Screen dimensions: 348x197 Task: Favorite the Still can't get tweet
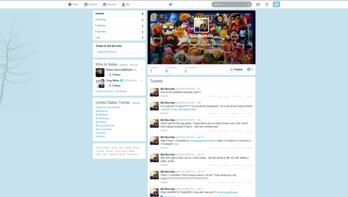pos(238,166)
